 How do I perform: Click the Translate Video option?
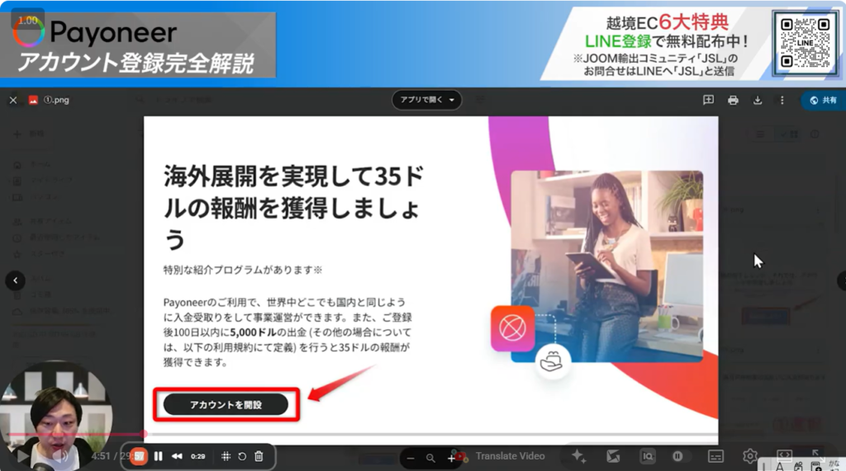click(510, 456)
